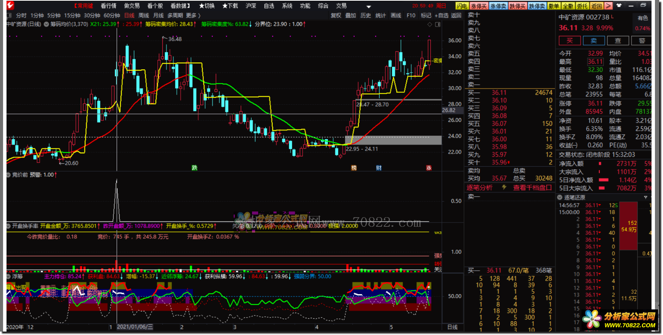Click the 全撤 cancel all button
The height and width of the screenshot is (335, 663).
(568, 6)
